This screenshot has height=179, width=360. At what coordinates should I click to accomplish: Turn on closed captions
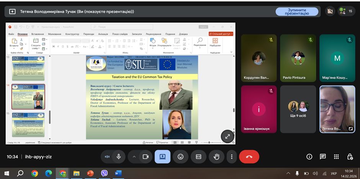[198, 156]
